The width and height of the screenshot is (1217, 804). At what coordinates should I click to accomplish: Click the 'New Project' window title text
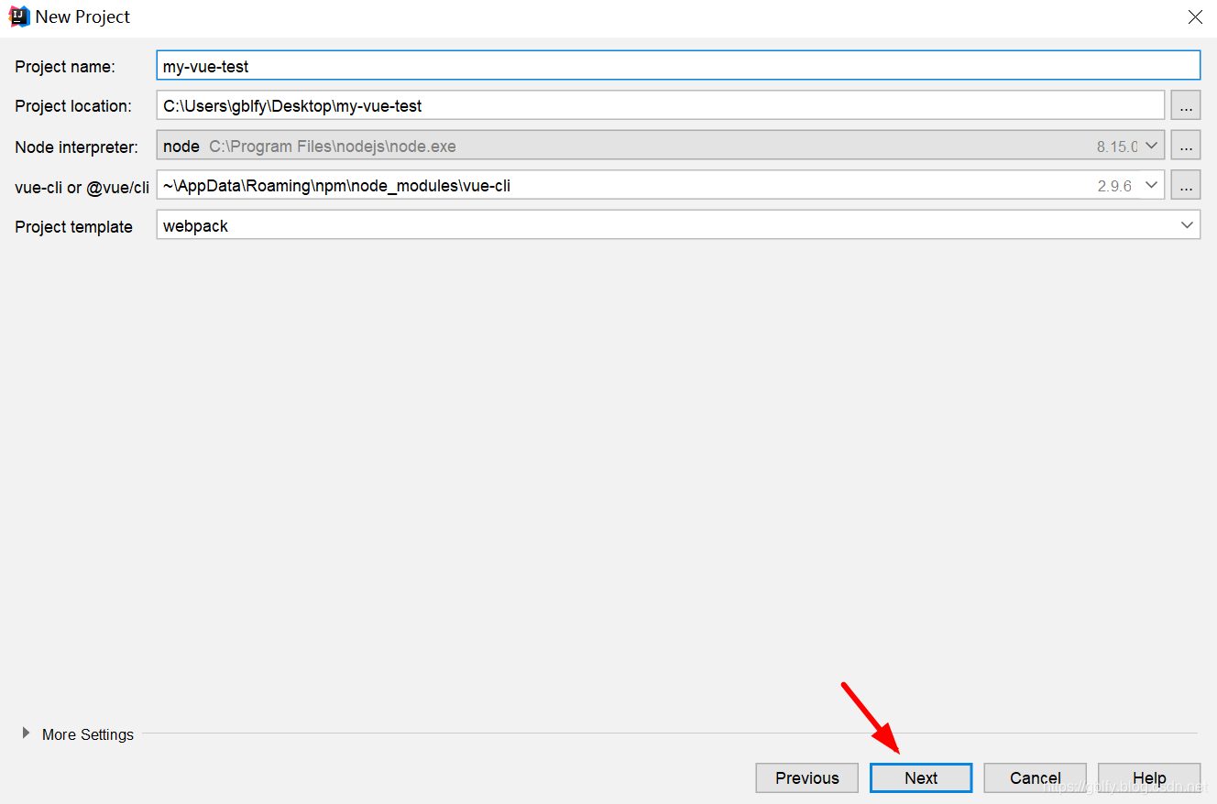pos(82,16)
